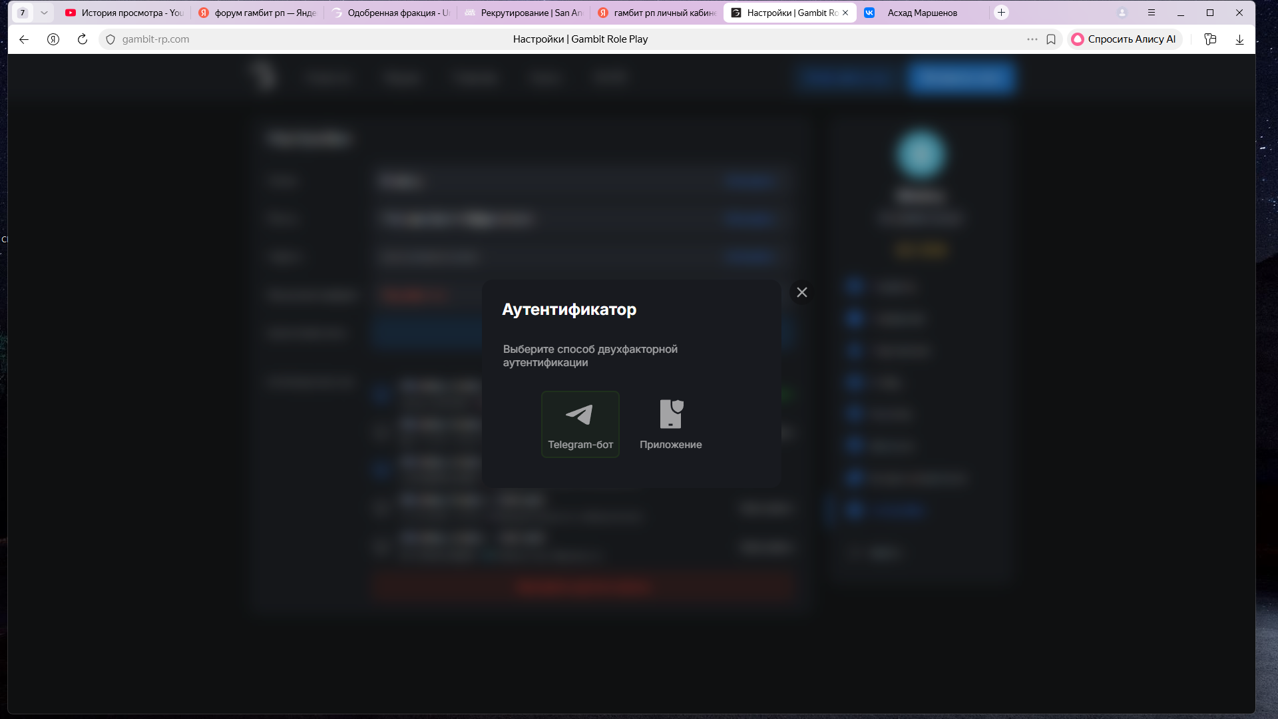Open a new tab with plus
This screenshot has height=719, width=1278.
tap(1001, 13)
